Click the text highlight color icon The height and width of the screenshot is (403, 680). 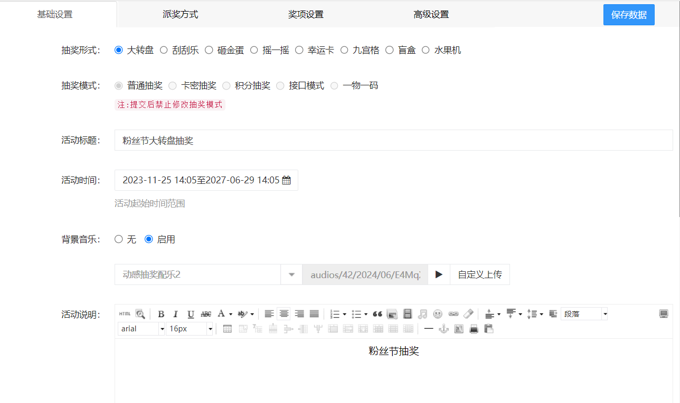(x=242, y=314)
